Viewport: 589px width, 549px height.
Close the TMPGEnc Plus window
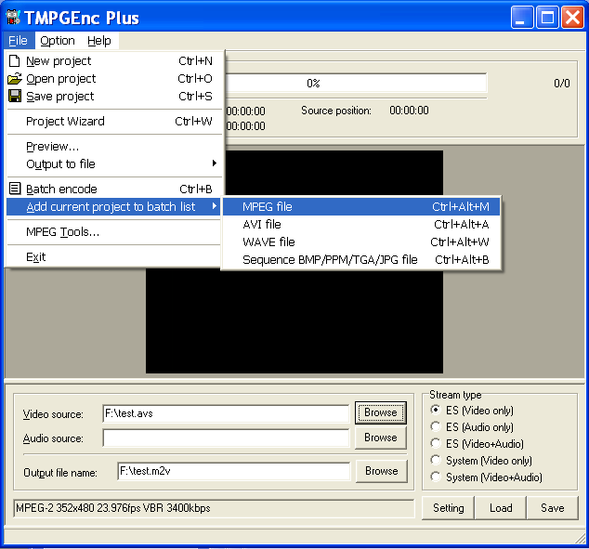coord(572,18)
